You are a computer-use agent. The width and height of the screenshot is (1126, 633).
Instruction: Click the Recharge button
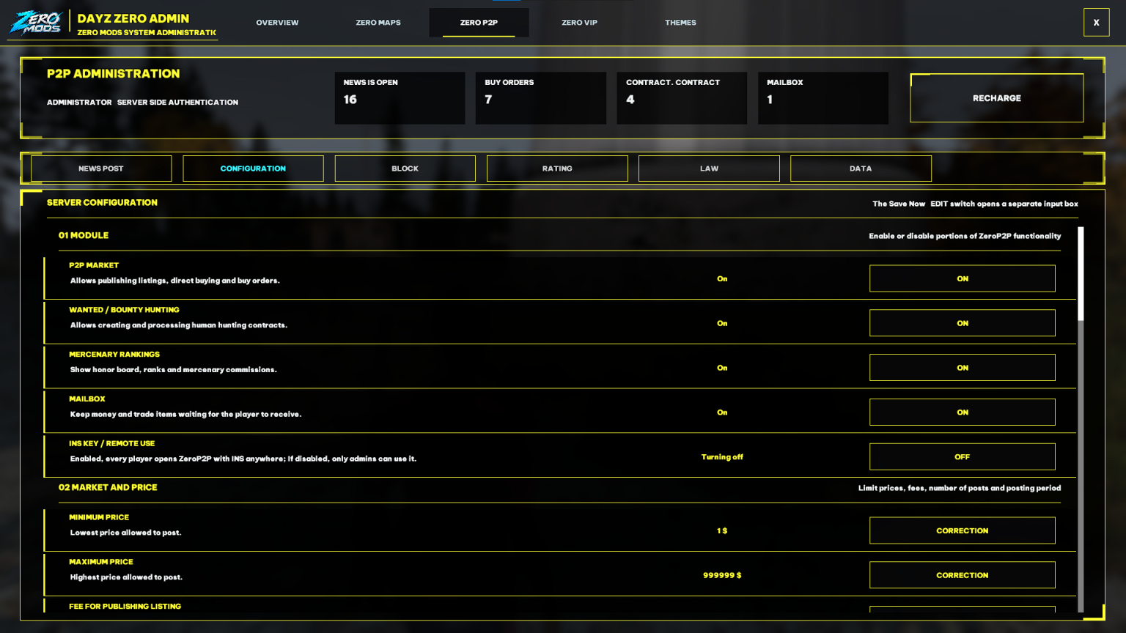pos(996,98)
